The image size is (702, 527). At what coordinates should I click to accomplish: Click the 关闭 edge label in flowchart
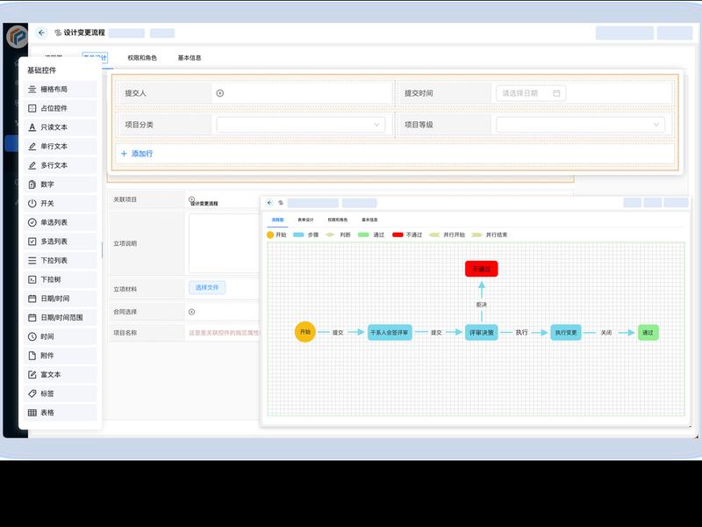pyautogui.click(x=606, y=333)
